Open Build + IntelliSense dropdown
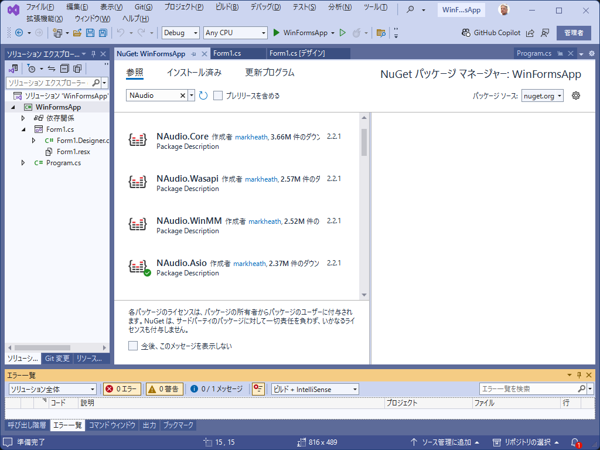The width and height of the screenshot is (600, 450). (x=315, y=389)
